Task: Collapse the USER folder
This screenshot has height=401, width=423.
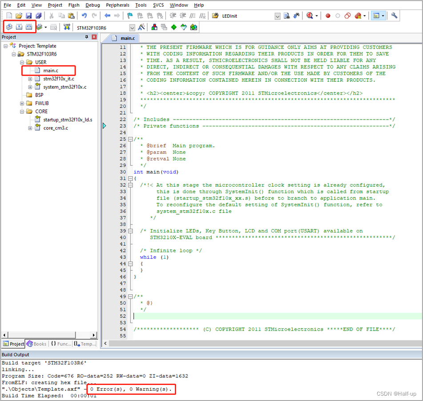Action: 22,62
